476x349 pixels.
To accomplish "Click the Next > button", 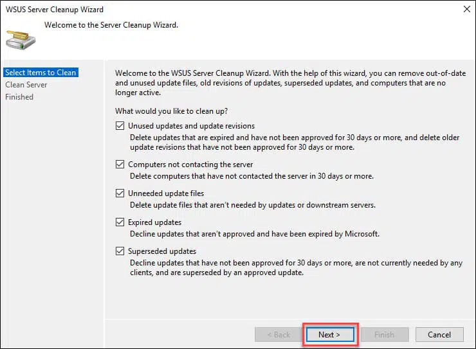I will tap(330, 334).
